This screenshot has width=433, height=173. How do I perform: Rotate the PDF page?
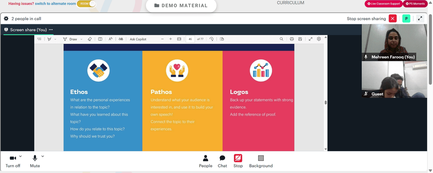[212, 39]
